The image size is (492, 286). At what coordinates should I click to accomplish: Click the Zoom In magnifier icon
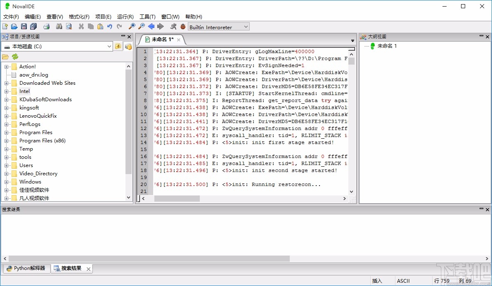point(132,27)
